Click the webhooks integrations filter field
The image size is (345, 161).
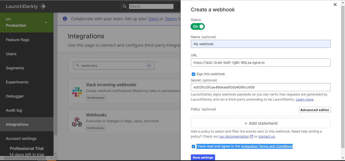pos(113,66)
